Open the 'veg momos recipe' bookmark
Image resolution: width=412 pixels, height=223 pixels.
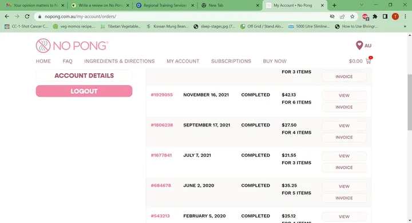click(x=74, y=26)
